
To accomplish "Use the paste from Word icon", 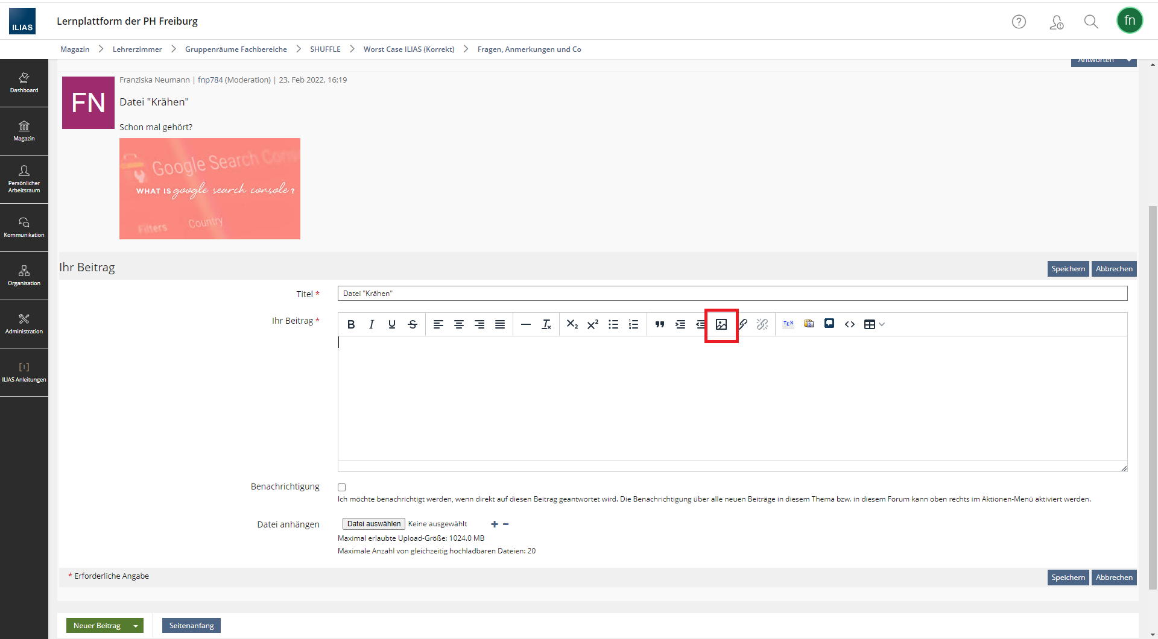I will point(809,324).
